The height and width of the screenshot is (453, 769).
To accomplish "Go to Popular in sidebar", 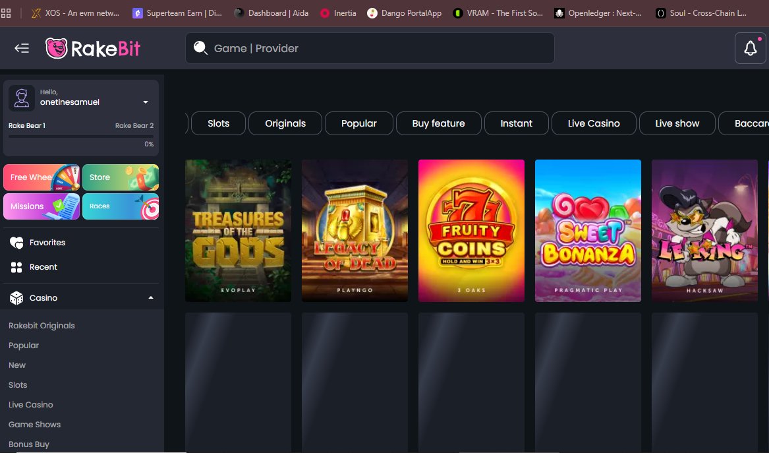I will [24, 346].
